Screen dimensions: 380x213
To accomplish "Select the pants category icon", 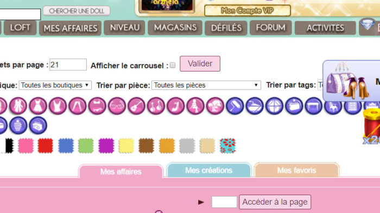I will (78, 106).
